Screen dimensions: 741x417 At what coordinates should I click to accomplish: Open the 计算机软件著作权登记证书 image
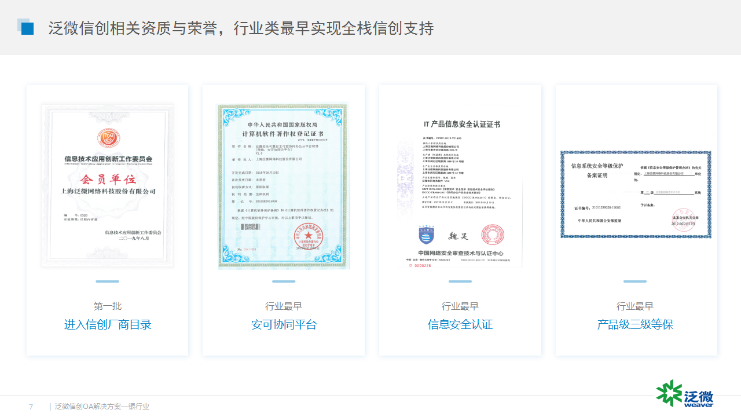point(283,186)
